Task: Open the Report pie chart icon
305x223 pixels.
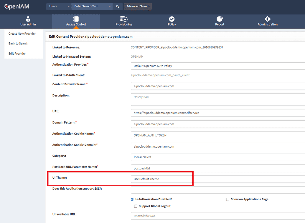Action: pyautogui.click(x=220, y=19)
